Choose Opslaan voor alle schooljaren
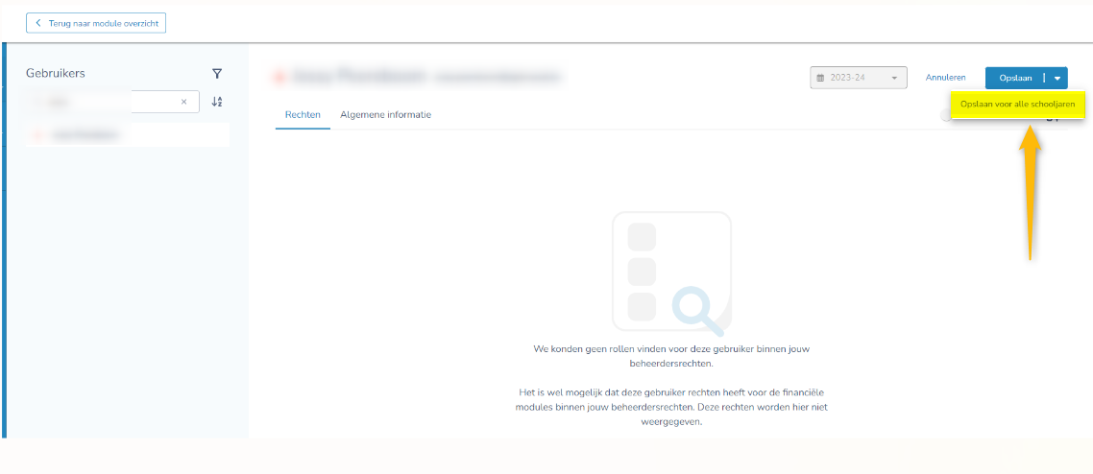 point(1017,104)
